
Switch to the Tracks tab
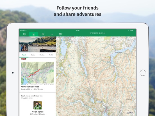(x=33, y=55)
